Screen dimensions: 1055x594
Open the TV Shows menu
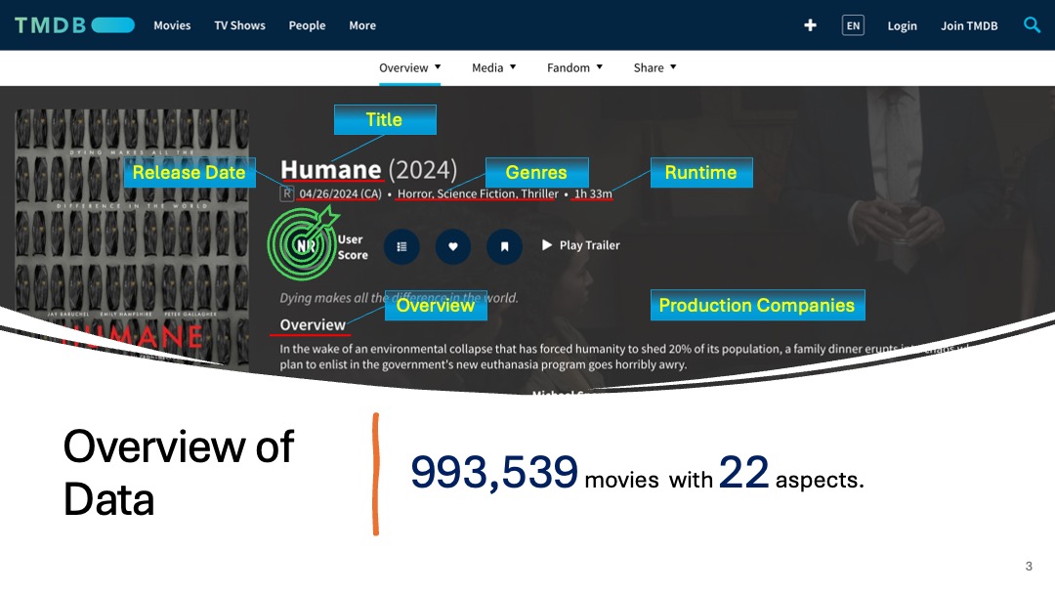[239, 25]
